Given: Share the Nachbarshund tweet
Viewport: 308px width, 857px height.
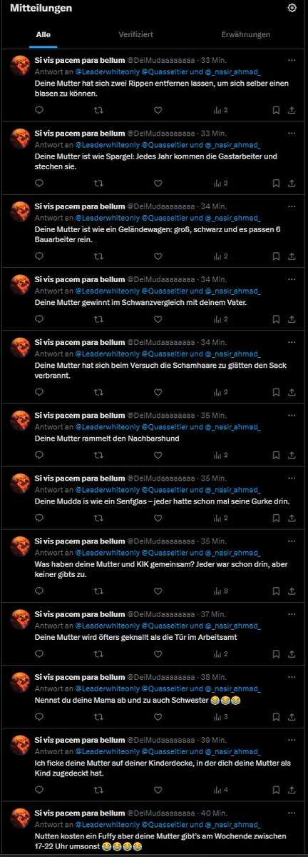Looking at the screenshot, I should (292, 455).
